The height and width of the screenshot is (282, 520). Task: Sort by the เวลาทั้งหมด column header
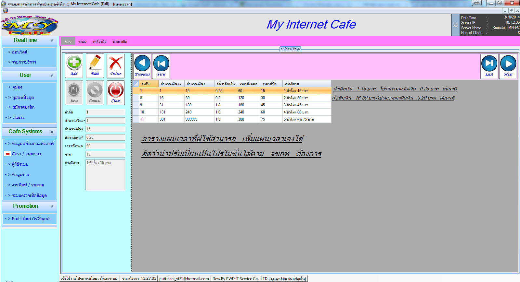pyautogui.click(x=248, y=84)
